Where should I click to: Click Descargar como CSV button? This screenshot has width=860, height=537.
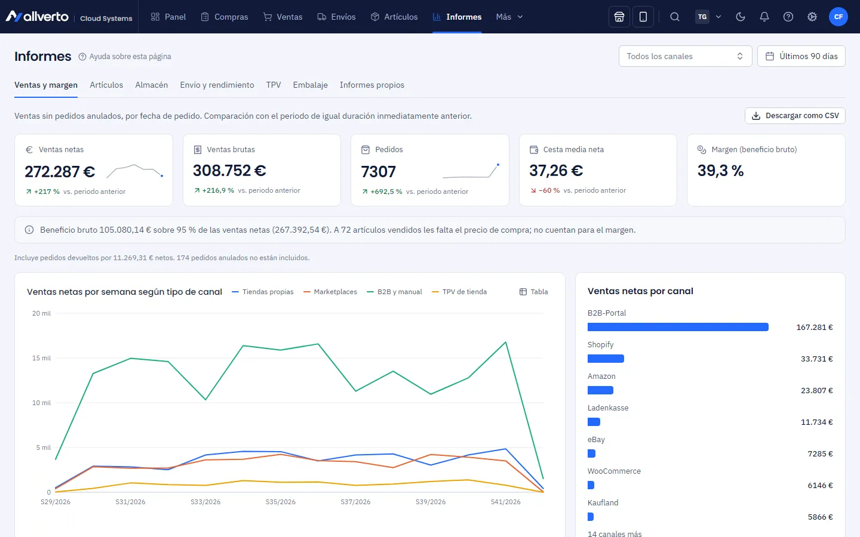pos(795,116)
